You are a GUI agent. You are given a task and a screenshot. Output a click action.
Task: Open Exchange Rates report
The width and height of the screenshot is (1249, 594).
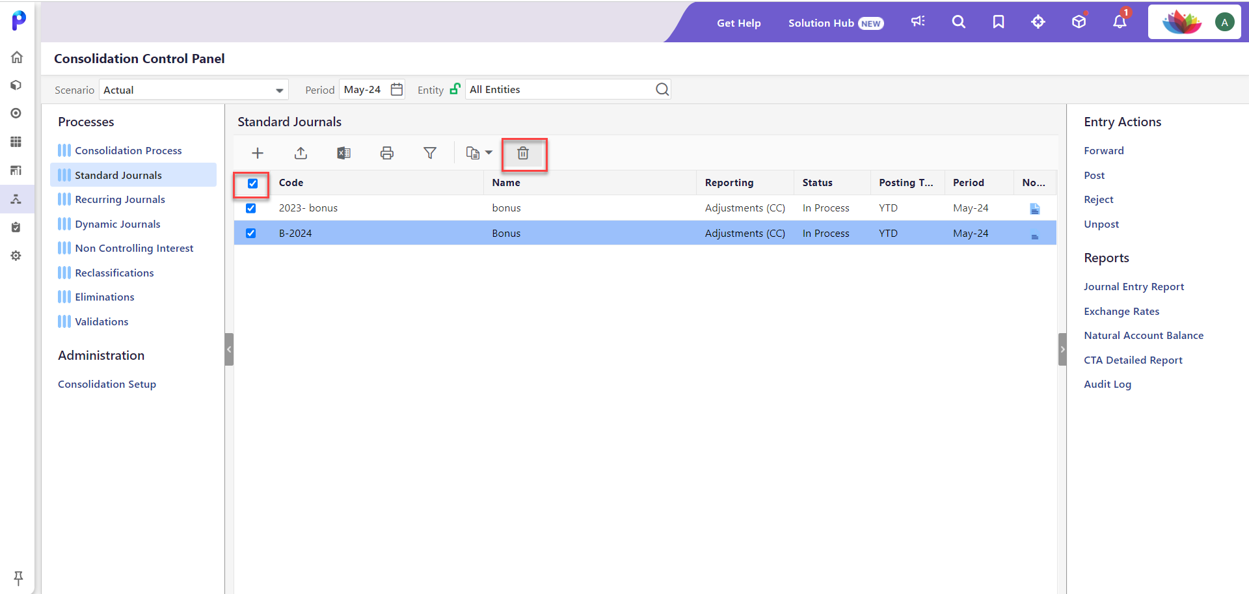pos(1121,311)
